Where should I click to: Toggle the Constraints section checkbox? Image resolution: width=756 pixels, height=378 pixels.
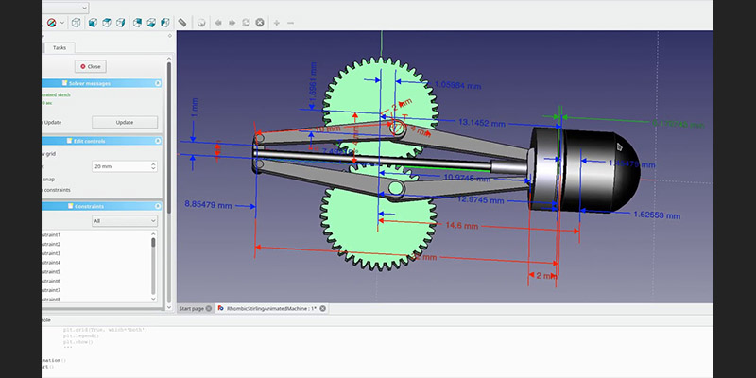pos(70,206)
